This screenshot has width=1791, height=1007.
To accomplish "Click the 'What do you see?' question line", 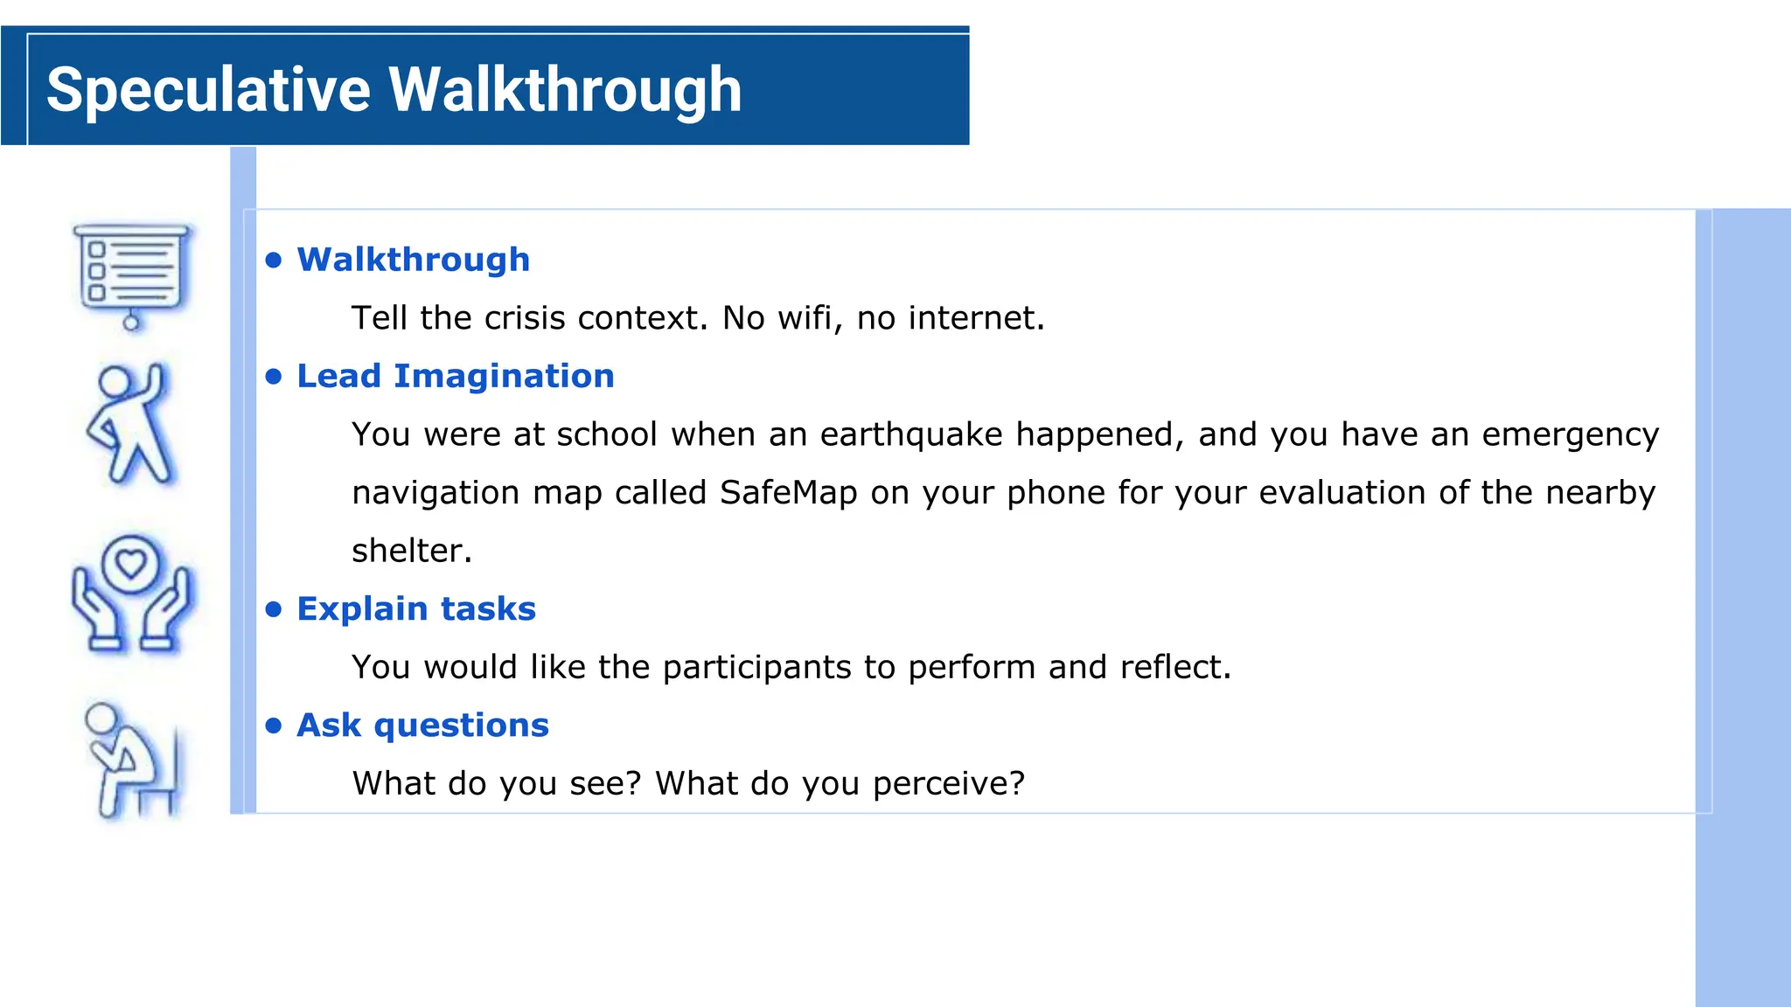I will (687, 783).
